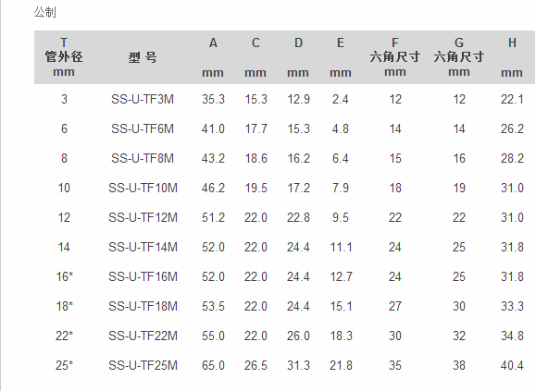Click part number SS-U-TF10M
The image size is (536, 391).
pos(143,188)
